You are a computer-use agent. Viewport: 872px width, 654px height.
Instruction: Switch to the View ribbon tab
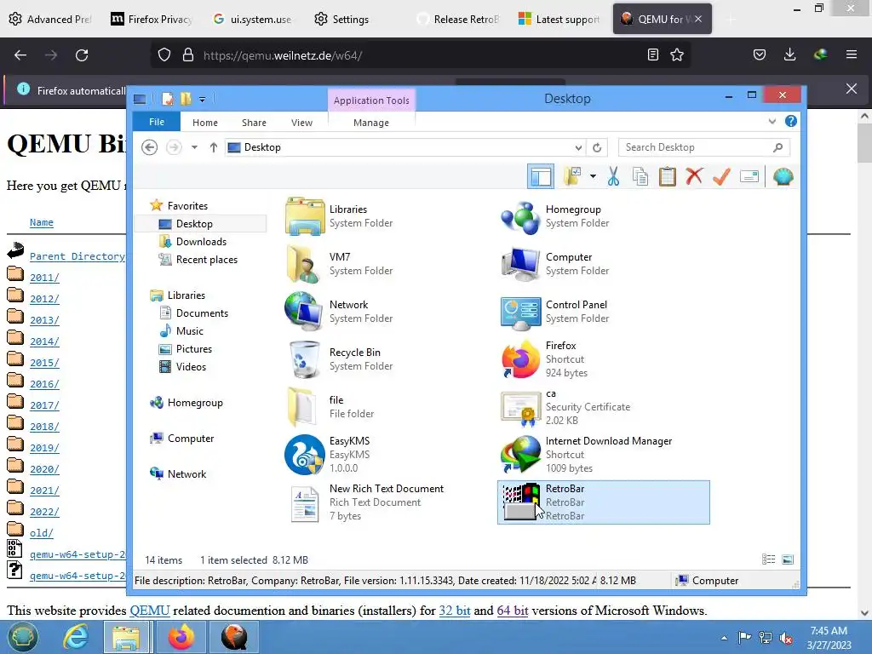[x=302, y=123]
